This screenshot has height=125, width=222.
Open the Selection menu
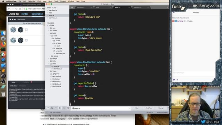tap(32, 1)
